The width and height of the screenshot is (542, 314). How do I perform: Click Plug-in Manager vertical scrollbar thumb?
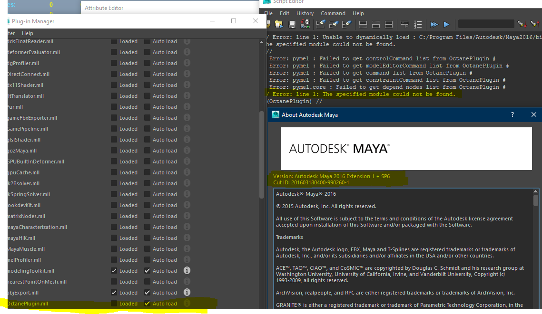point(262,154)
